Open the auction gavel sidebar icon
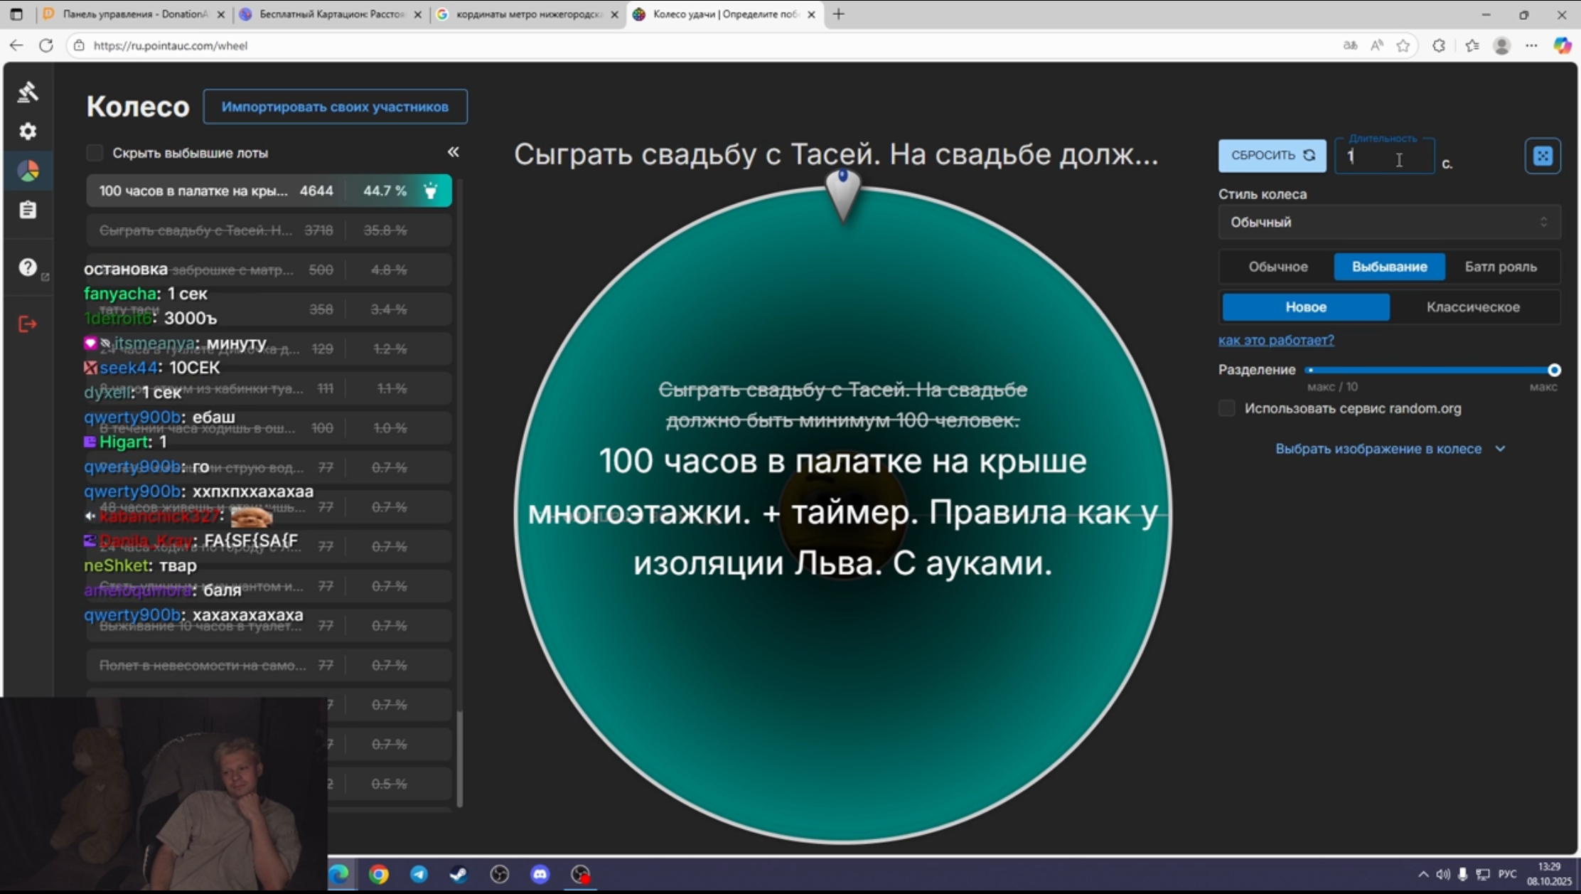 (28, 92)
